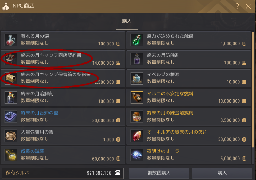Open the help question mark icon
The height and width of the screenshot is (180, 256).
[x=237, y=6]
